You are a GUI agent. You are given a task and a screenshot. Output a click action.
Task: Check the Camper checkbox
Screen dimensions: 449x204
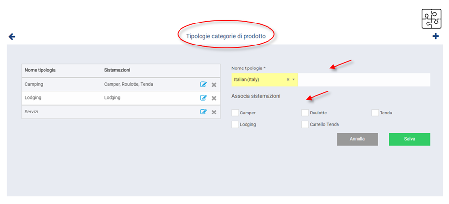click(235, 113)
